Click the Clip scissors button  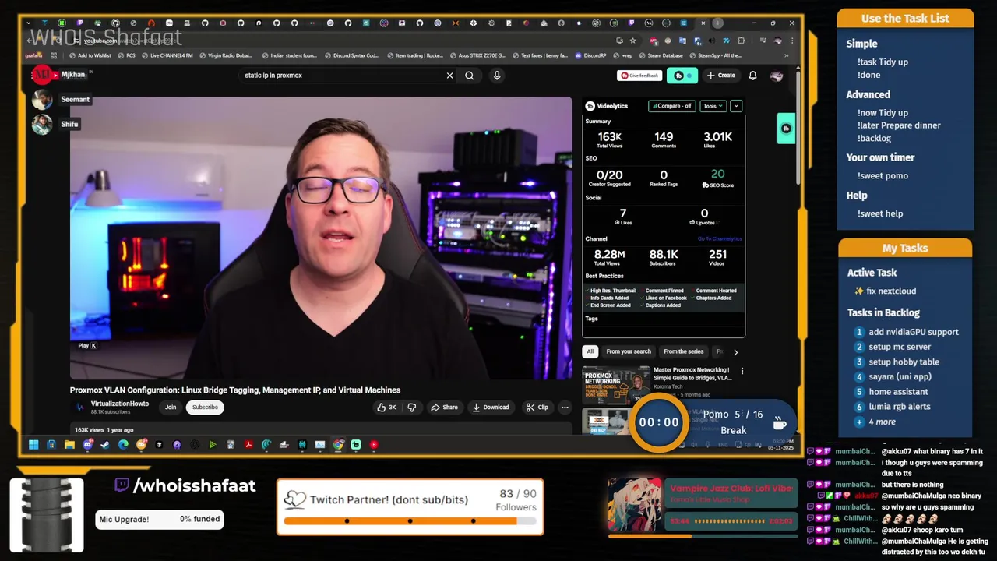click(x=537, y=407)
